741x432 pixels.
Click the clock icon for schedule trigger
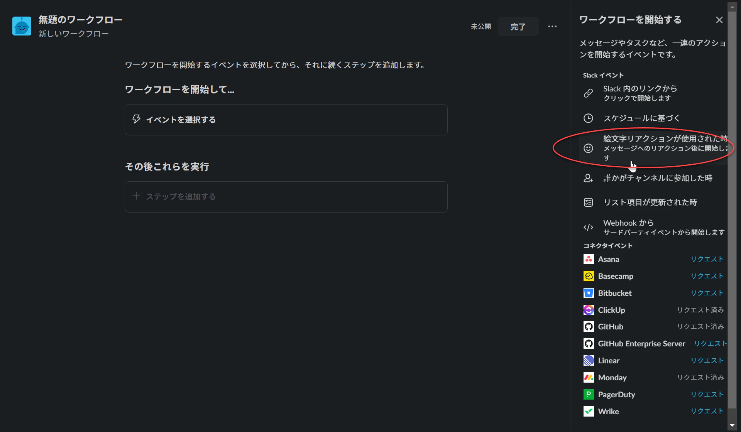588,118
